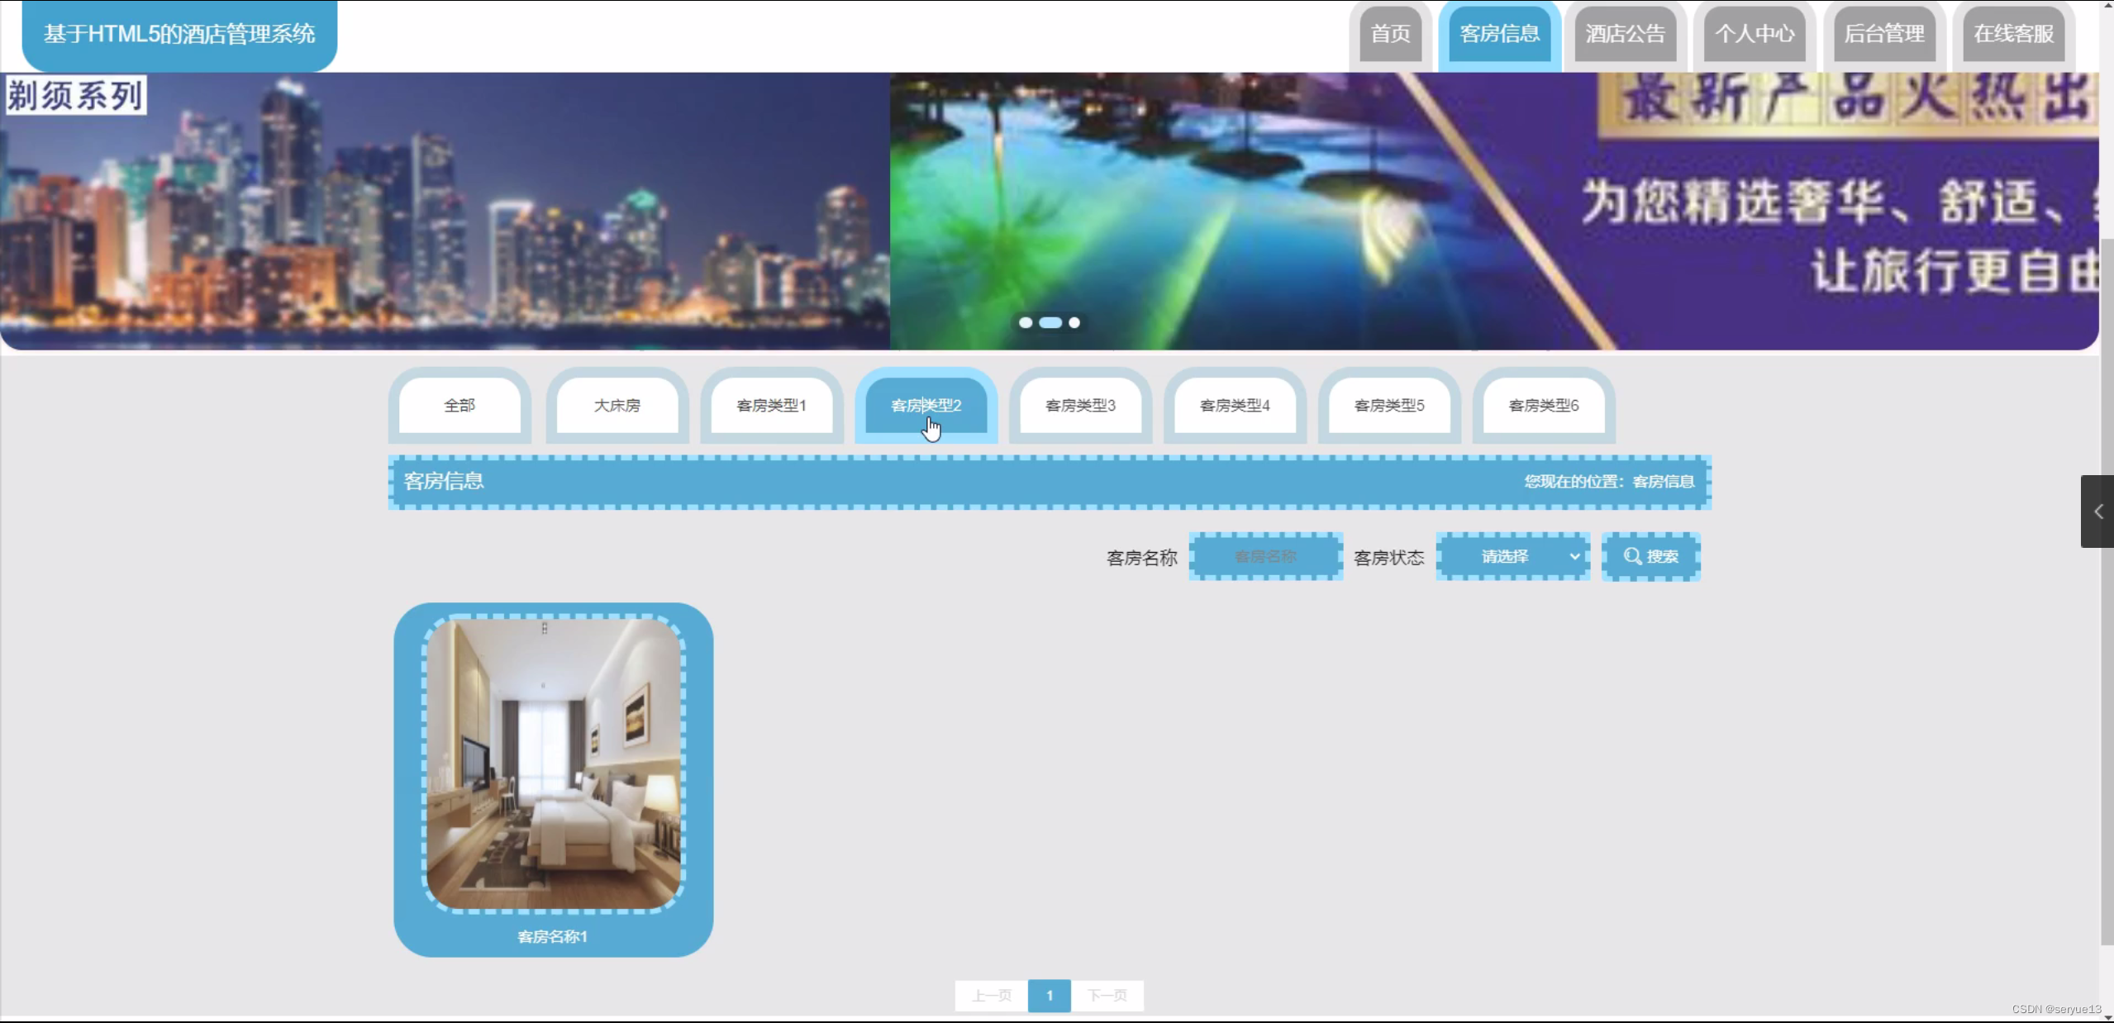Filter rooms by 大床房 category

617,406
